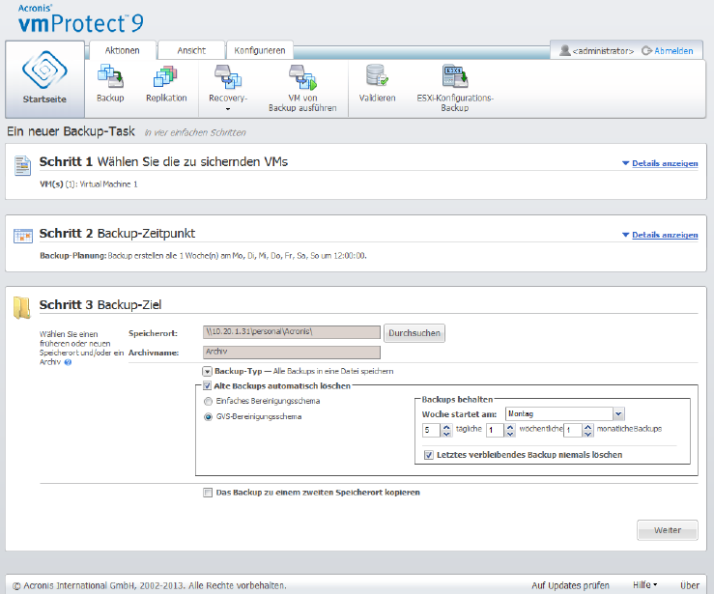Click the Abmelden logout icon
The image size is (714, 594).
tap(646, 51)
